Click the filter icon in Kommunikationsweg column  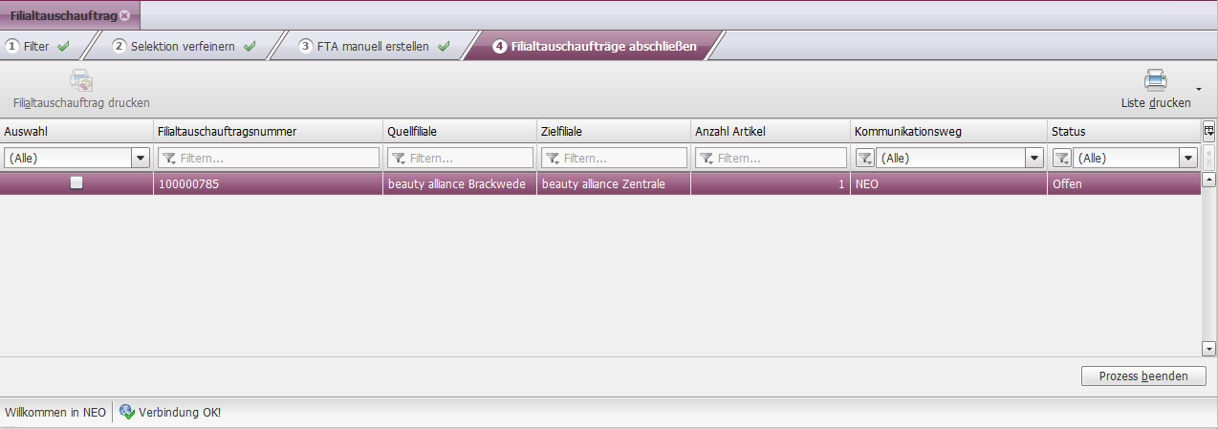coord(863,159)
